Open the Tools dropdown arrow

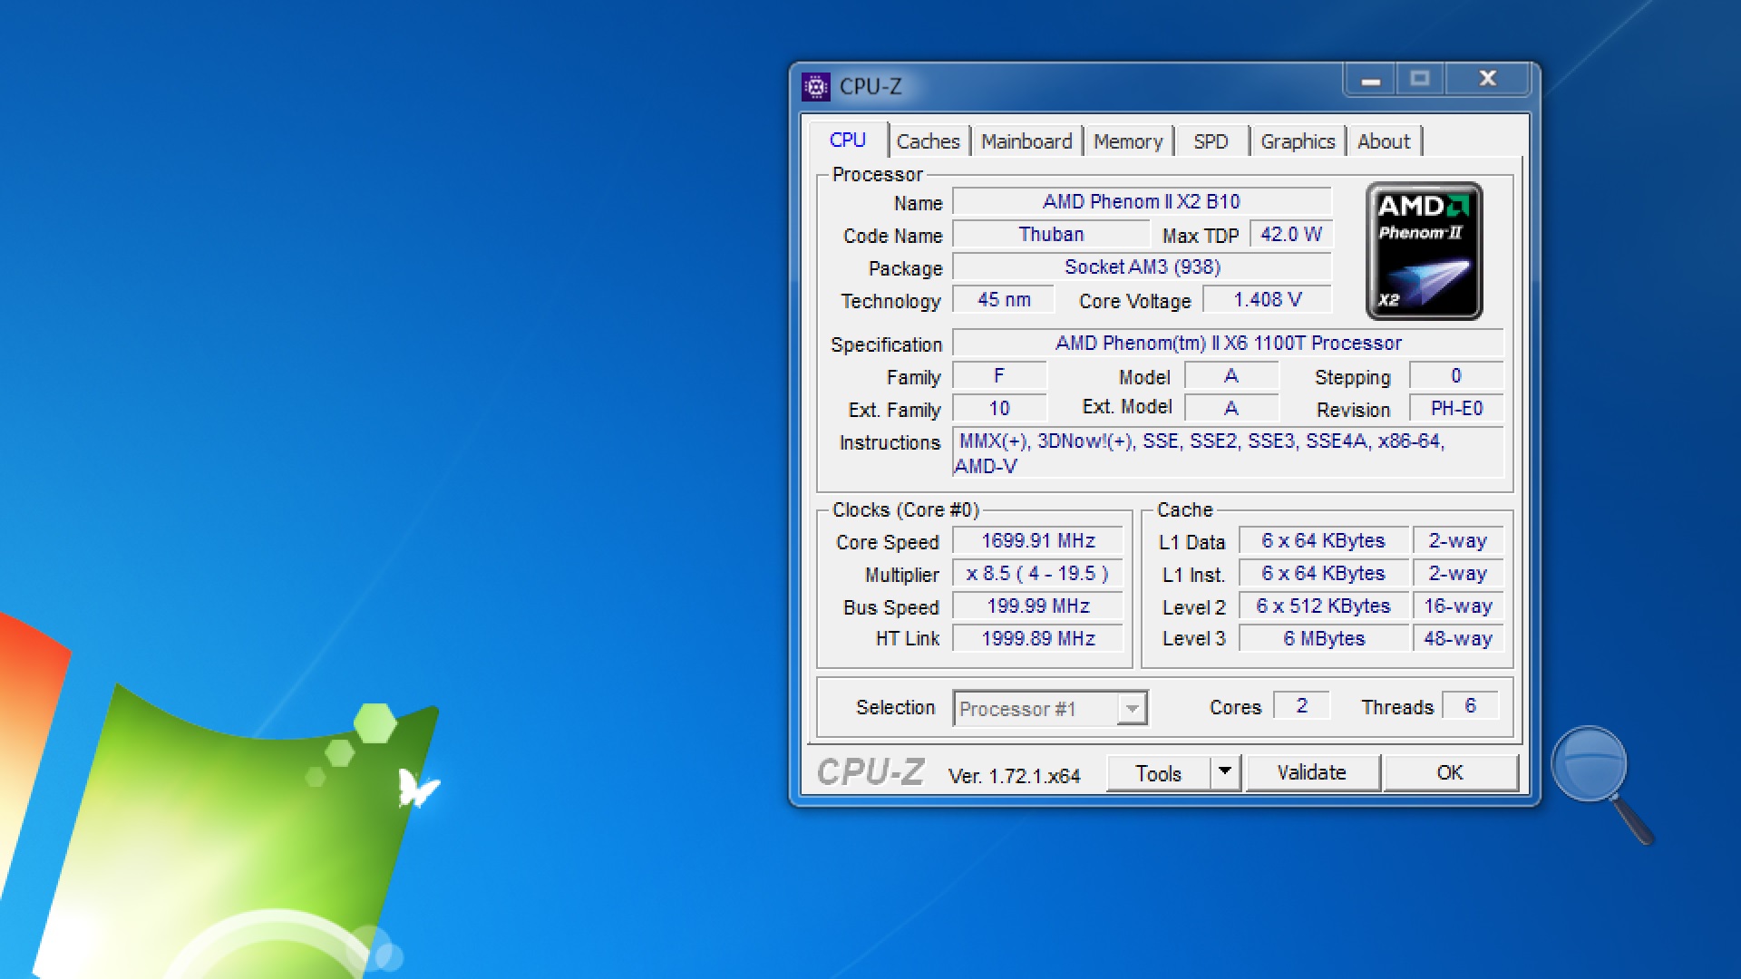point(1225,772)
